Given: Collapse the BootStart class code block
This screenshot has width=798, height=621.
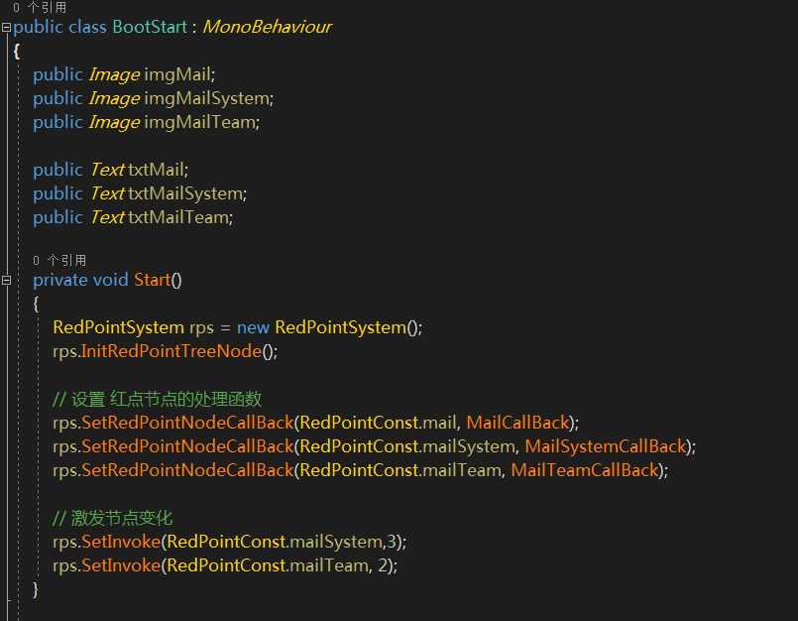Looking at the screenshot, I should [6, 28].
